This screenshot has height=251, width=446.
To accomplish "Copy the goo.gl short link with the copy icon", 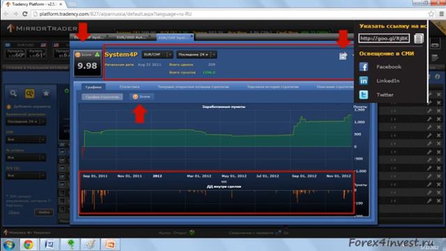I will (x=418, y=38).
